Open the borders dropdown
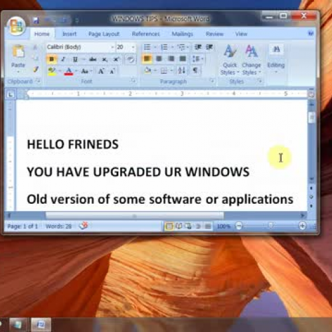 coord(171,71)
